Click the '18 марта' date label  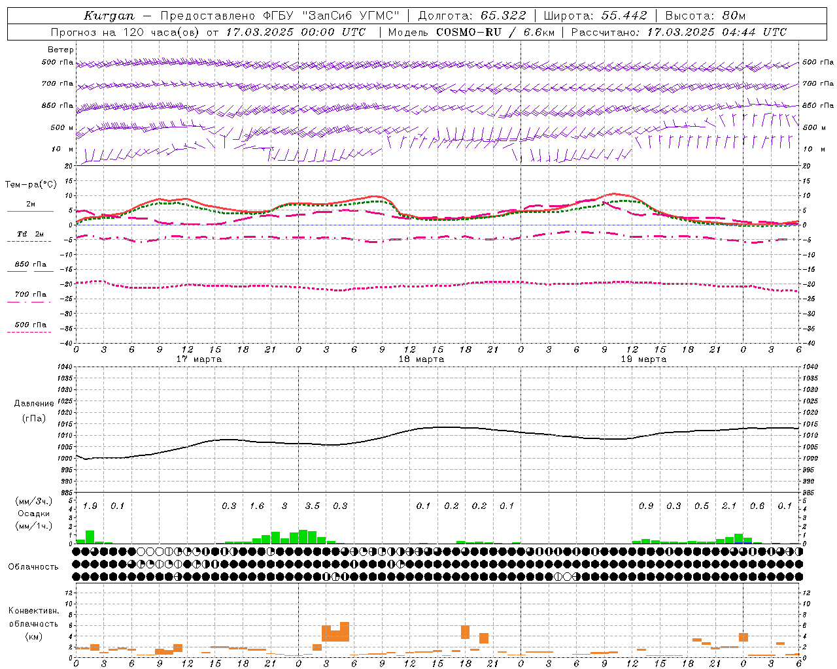tap(422, 359)
